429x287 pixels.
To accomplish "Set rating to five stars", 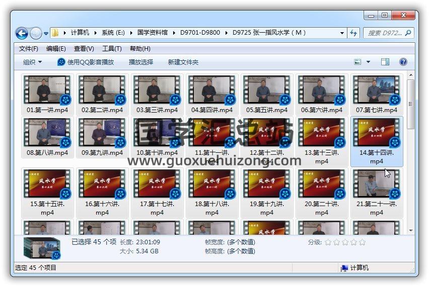I will click(362, 242).
